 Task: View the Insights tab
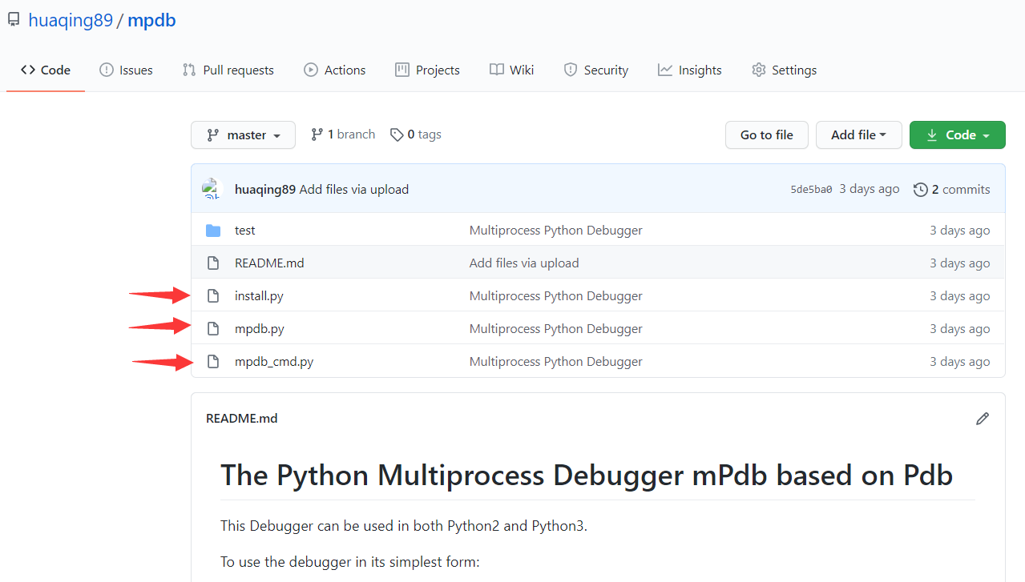[x=689, y=70]
